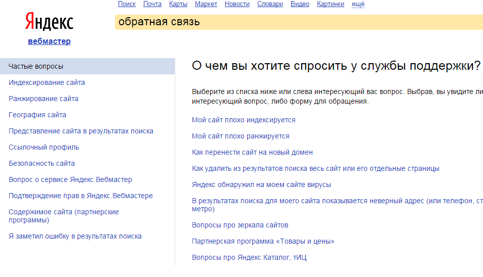
Task: Select Вопросы про зеркала сайтов
Action: click(240, 225)
